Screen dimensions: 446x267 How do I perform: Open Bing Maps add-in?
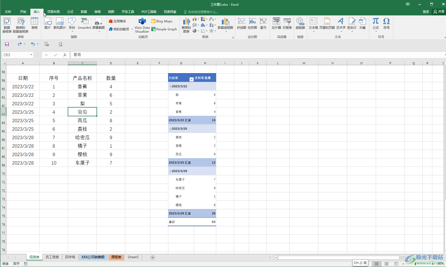click(x=162, y=21)
